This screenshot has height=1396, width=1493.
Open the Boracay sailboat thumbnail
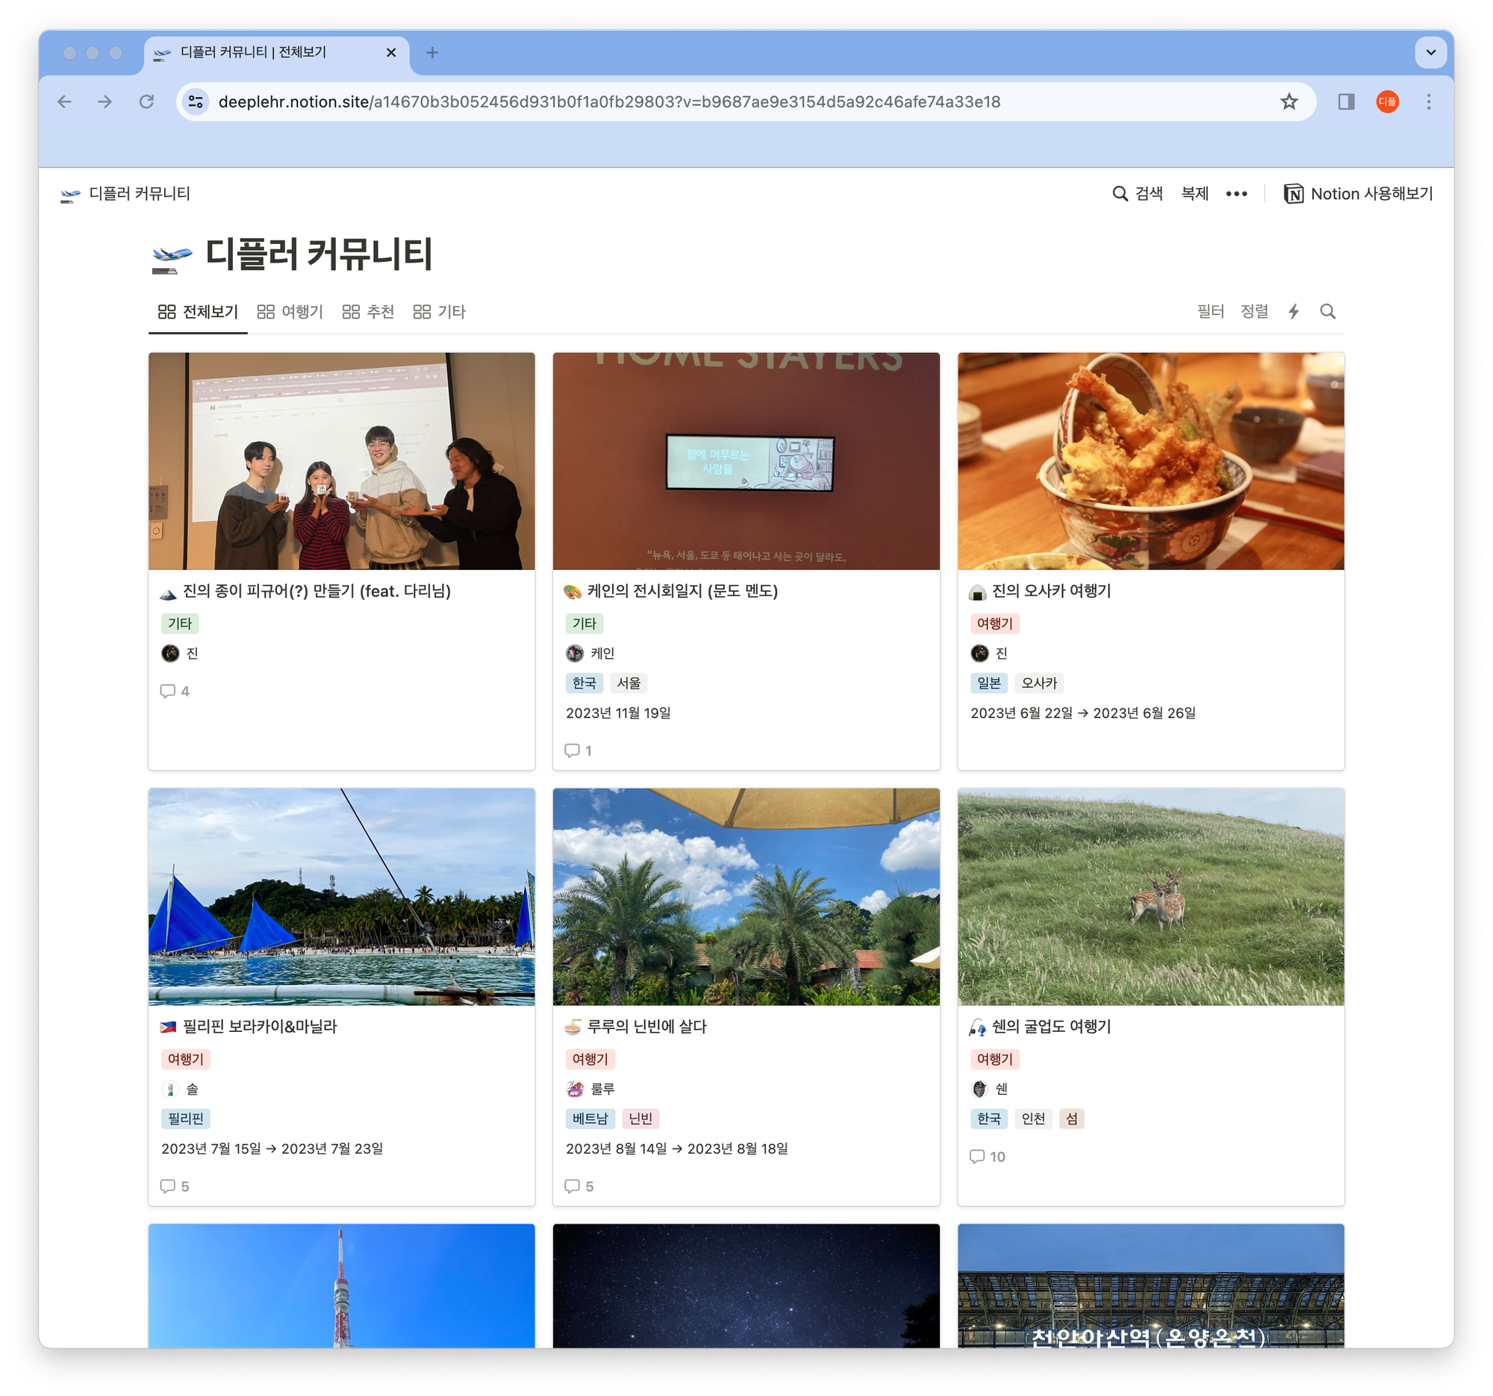click(342, 897)
